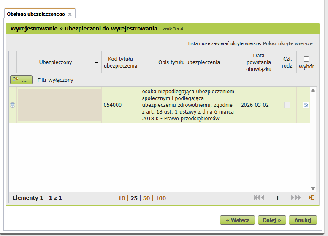This screenshot has height=236, width=328.
Task: Click the orange export icon in pager
Action: [x=312, y=198]
